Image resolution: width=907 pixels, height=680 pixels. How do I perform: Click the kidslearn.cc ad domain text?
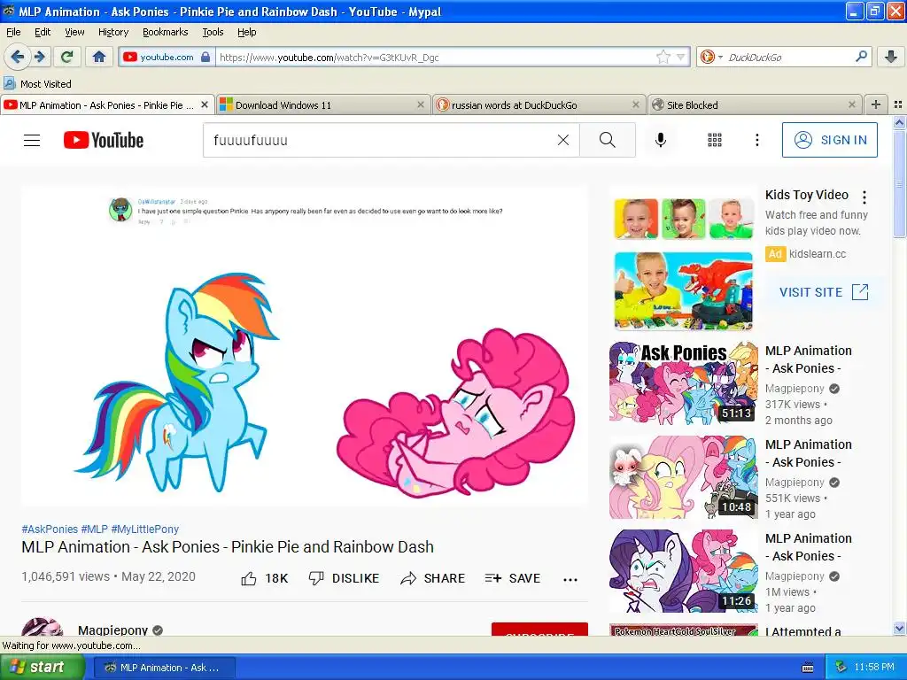(818, 254)
